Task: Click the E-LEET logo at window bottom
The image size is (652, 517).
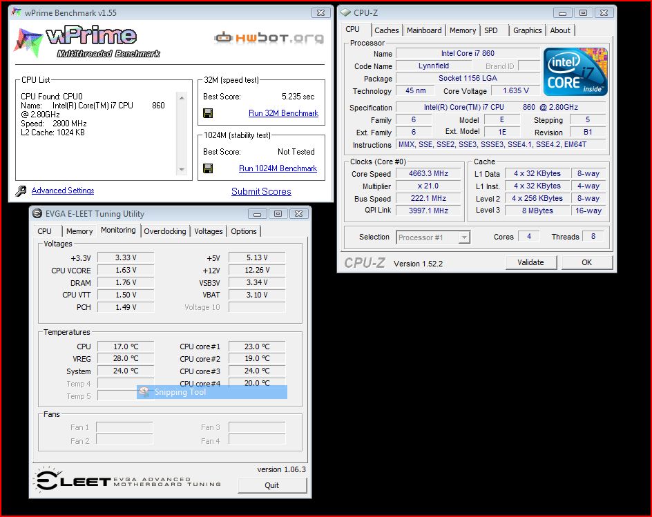Action: tap(126, 481)
